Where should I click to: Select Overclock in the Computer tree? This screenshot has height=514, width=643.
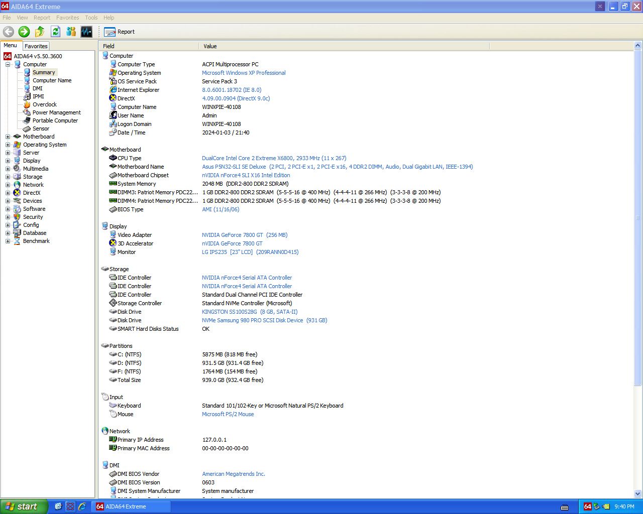click(45, 104)
